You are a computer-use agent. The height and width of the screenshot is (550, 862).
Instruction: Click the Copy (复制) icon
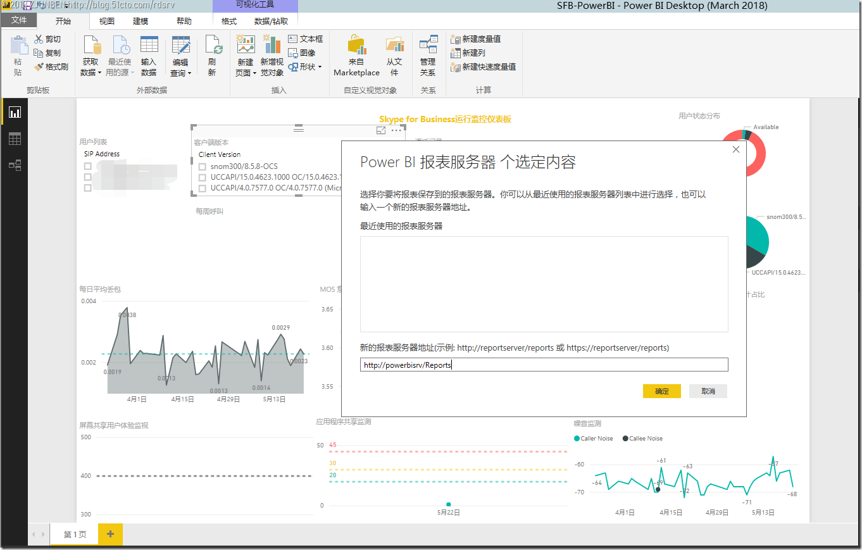39,53
